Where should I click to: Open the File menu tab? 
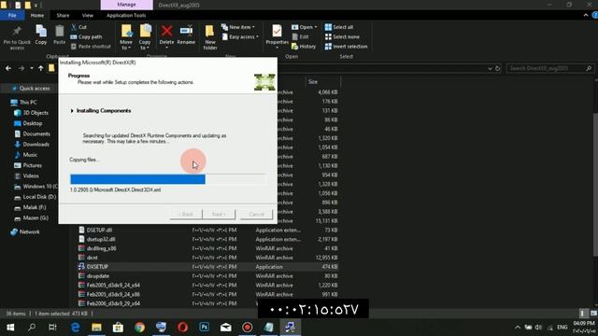pos(12,15)
